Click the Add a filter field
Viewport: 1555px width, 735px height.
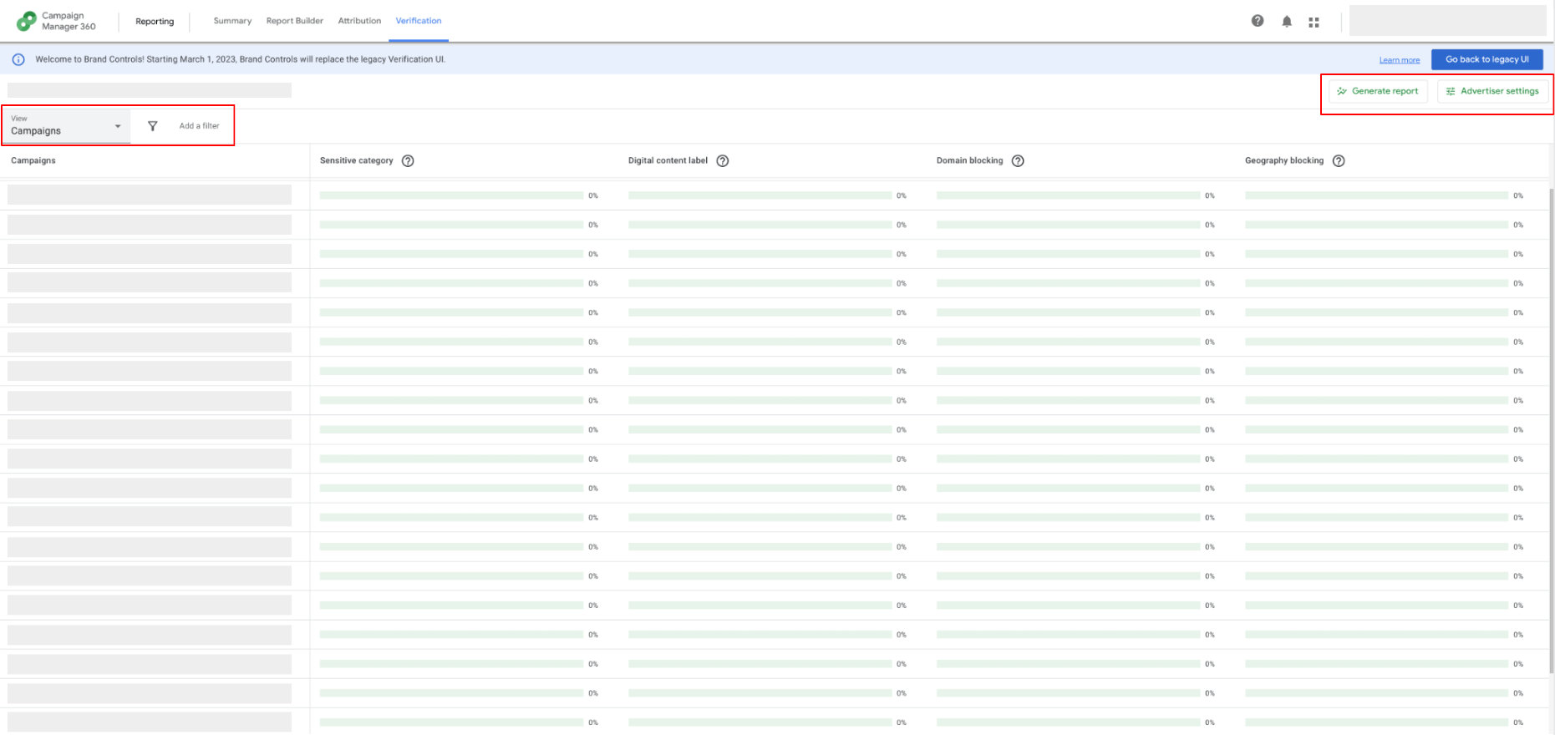(199, 126)
